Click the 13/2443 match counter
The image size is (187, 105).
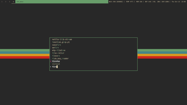[56, 64]
